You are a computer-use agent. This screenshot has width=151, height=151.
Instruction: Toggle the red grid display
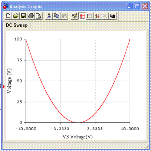point(82,16)
